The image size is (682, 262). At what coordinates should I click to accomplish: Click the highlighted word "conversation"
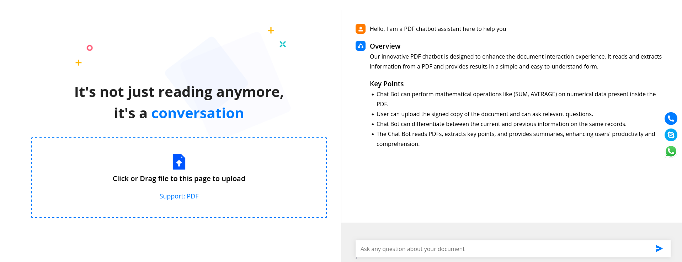pyautogui.click(x=198, y=113)
